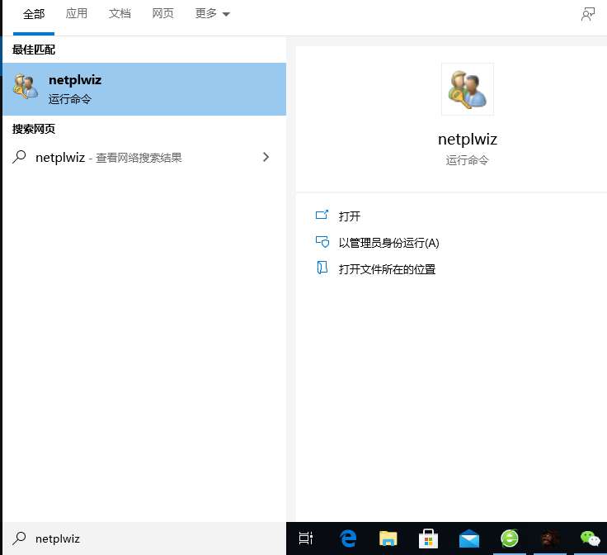
Task: Open Microsoft Store from the taskbar
Action: (x=428, y=538)
